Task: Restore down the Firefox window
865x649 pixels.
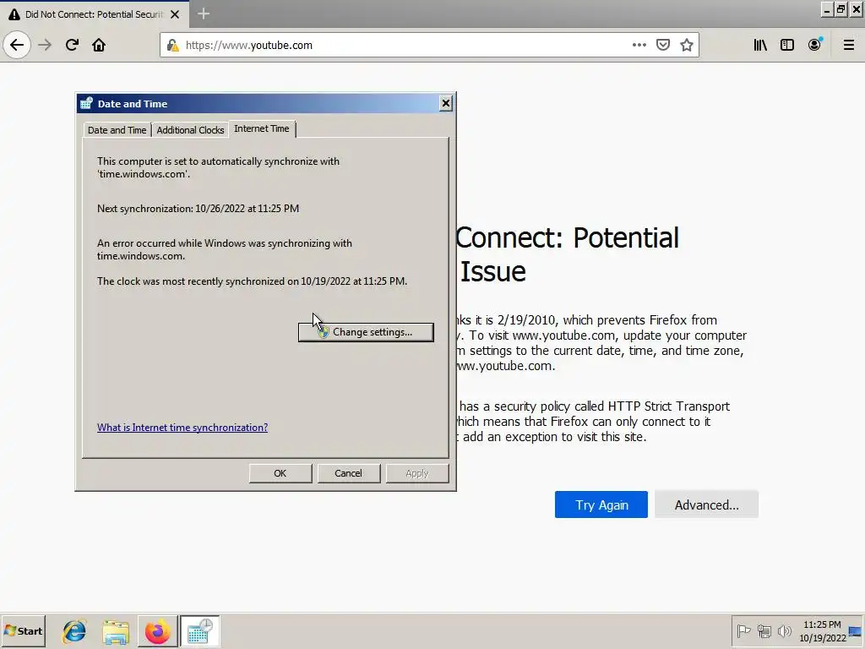Action: tap(841, 9)
